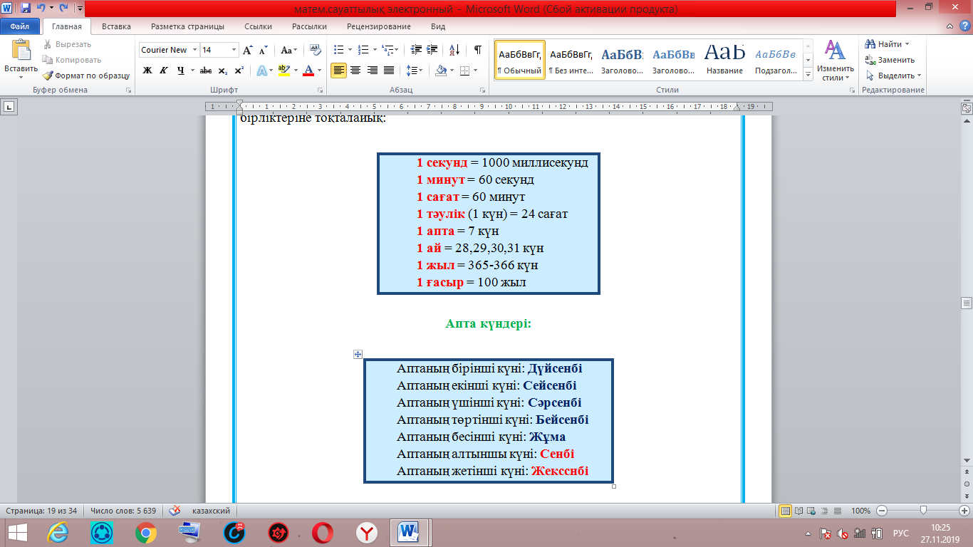Screen dimensions: 973x547
Task: Toggle italic formatting button
Action: coord(164,71)
